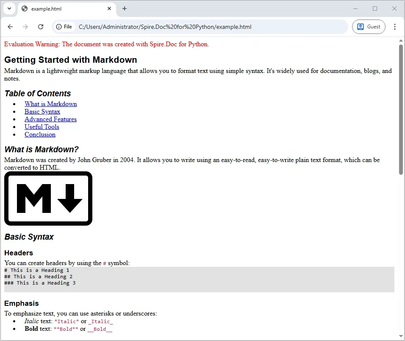Reload the example.html page
405x341 pixels.
click(x=41, y=27)
